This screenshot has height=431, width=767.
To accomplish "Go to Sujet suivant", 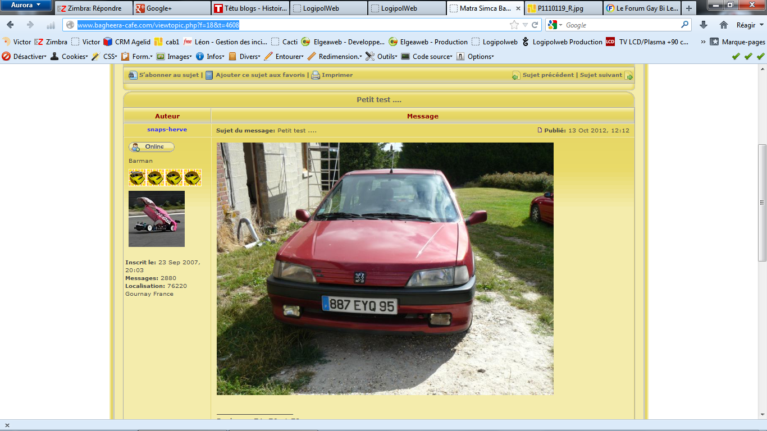I will pyautogui.click(x=601, y=75).
